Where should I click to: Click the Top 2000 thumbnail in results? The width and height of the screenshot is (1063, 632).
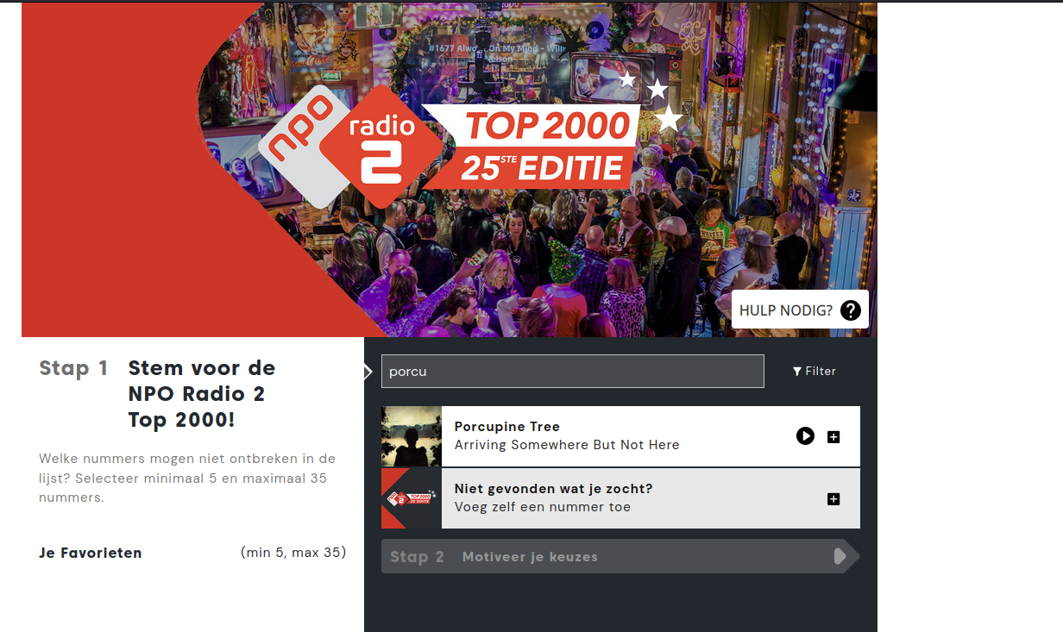(412, 498)
